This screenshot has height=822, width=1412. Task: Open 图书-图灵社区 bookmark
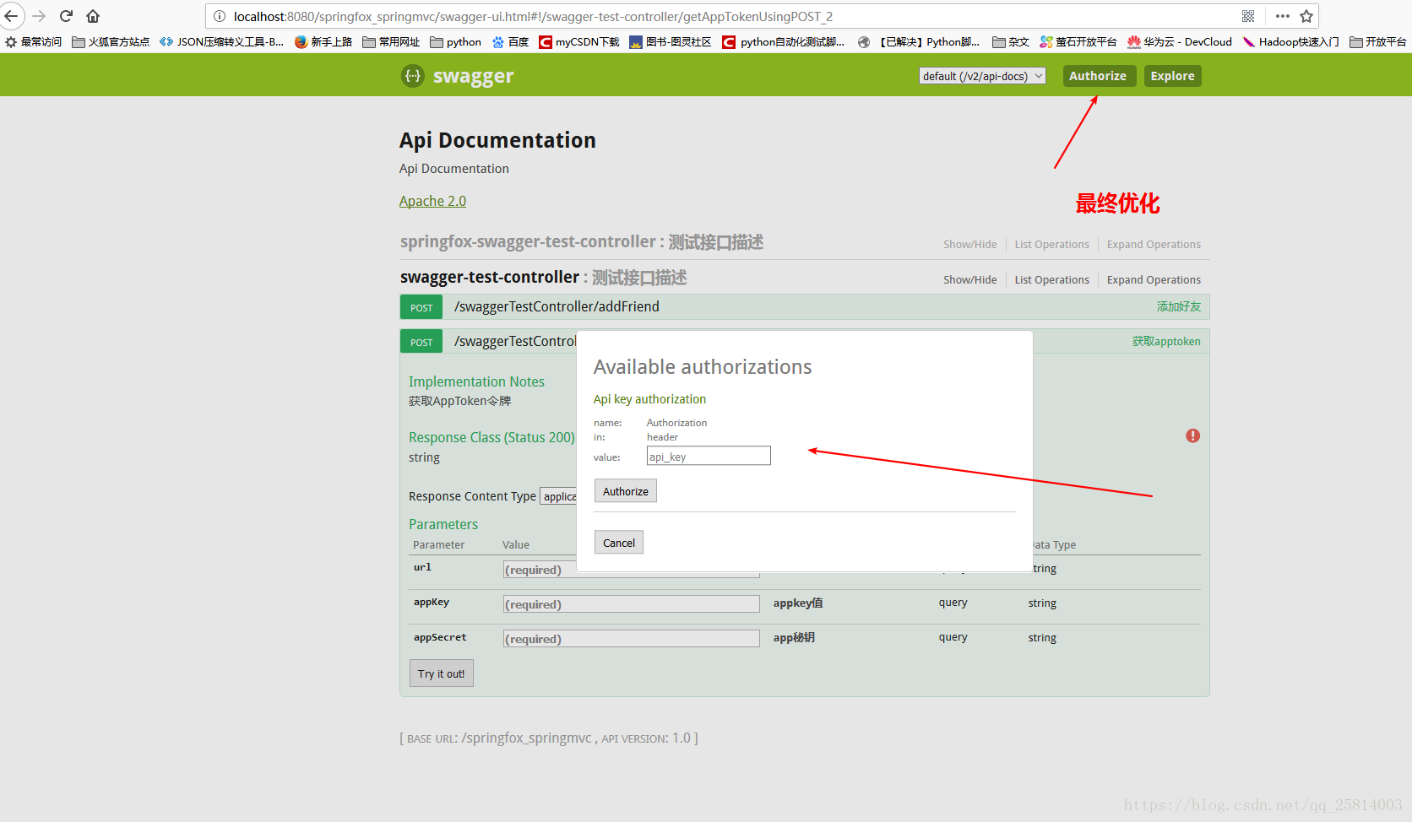point(671,41)
